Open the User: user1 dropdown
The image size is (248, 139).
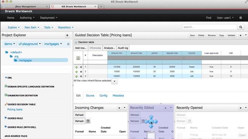(225, 18)
